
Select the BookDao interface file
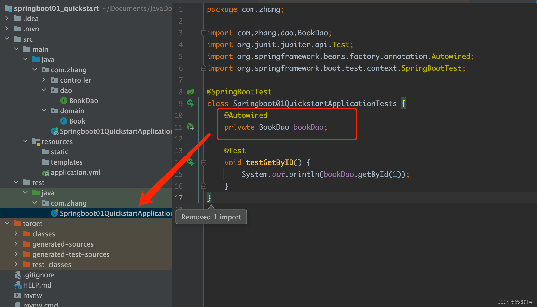84,101
